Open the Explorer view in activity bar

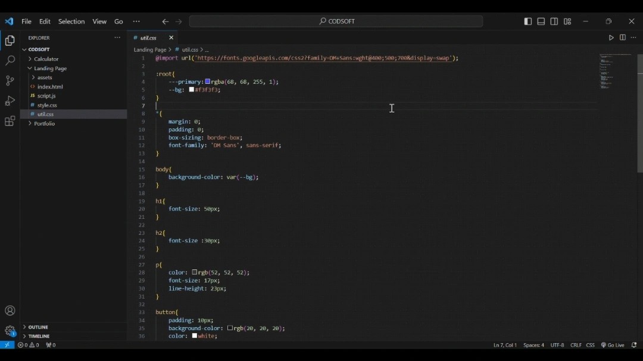(10, 40)
